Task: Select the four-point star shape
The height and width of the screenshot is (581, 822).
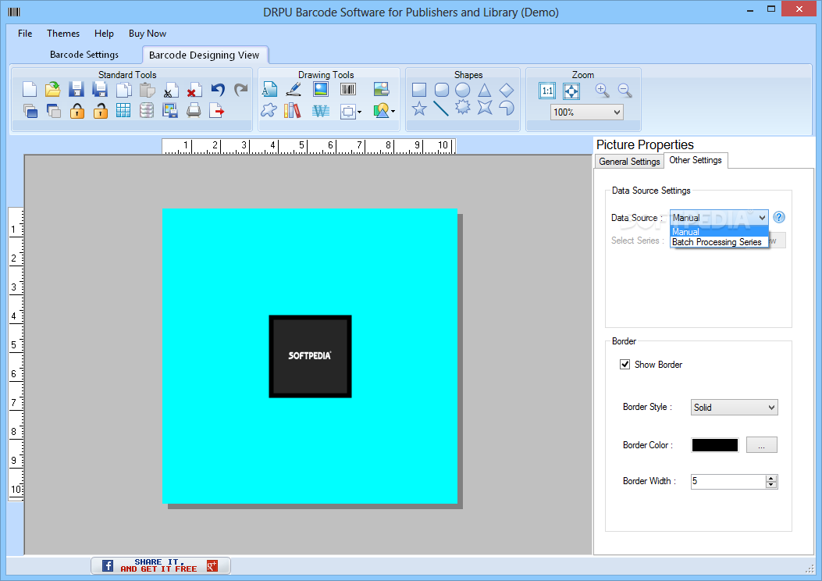Action: [x=485, y=107]
